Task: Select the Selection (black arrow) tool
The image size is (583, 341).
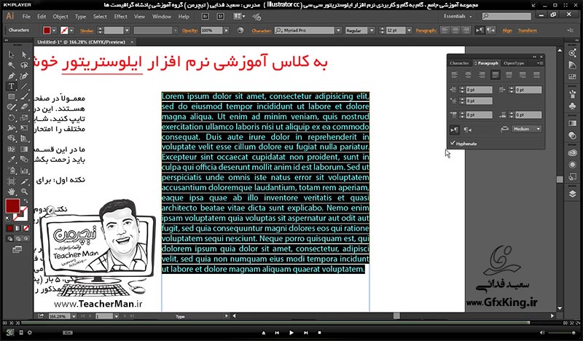Action: coord(12,55)
